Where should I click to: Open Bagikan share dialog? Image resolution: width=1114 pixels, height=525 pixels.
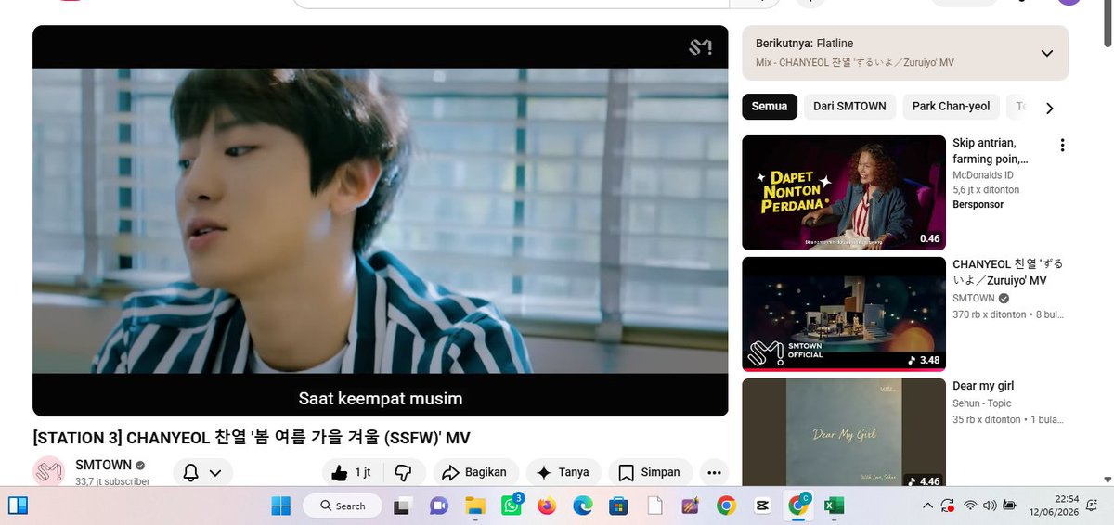pyautogui.click(x=475, y=472)
